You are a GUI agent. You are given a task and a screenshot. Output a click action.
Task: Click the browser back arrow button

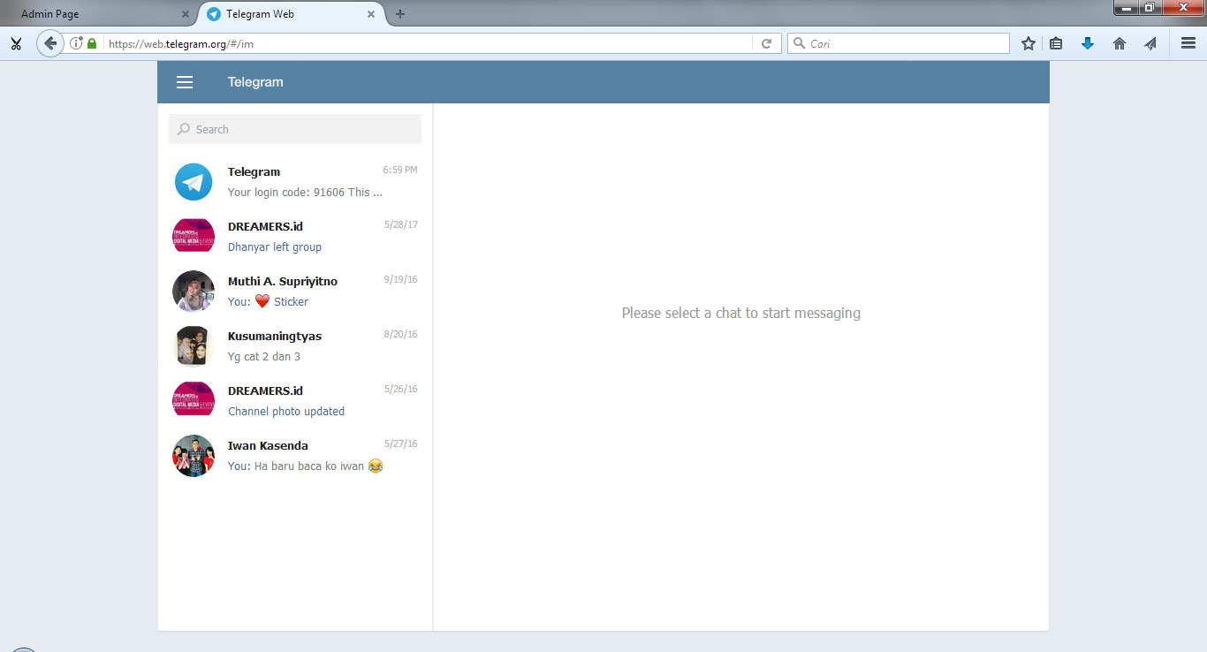[x=50, y=43]
